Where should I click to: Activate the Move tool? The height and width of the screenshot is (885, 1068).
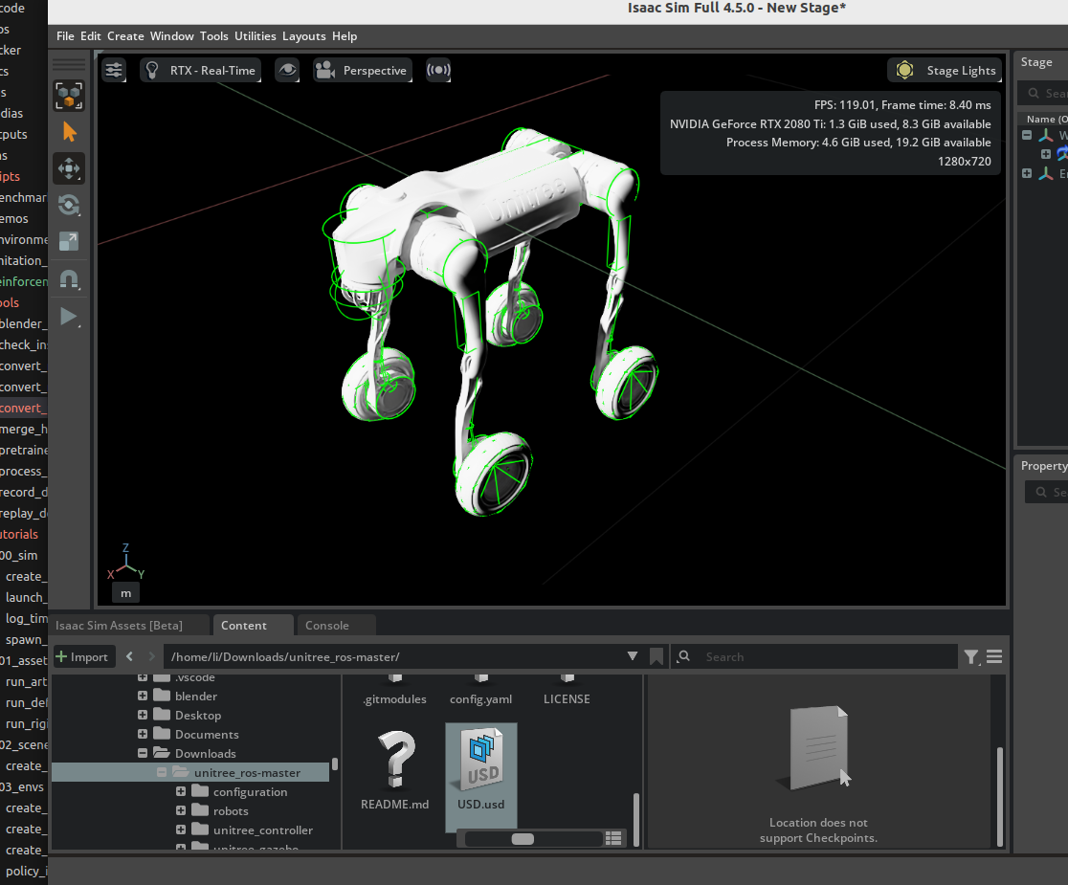(69, 168)
